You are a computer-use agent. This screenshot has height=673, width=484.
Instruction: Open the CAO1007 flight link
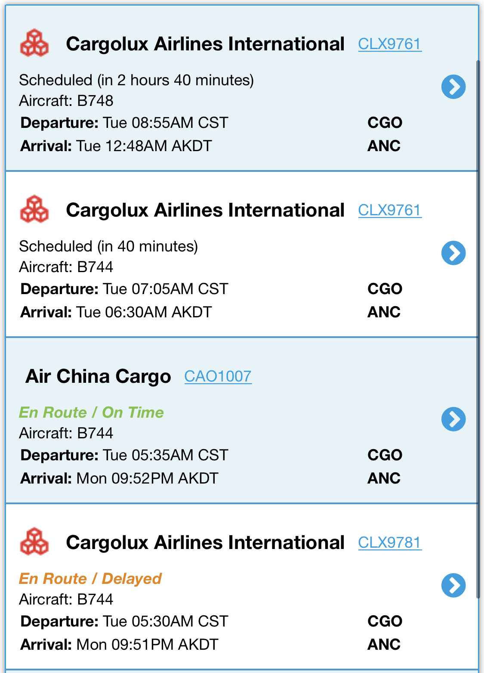(x=218, y=376)
